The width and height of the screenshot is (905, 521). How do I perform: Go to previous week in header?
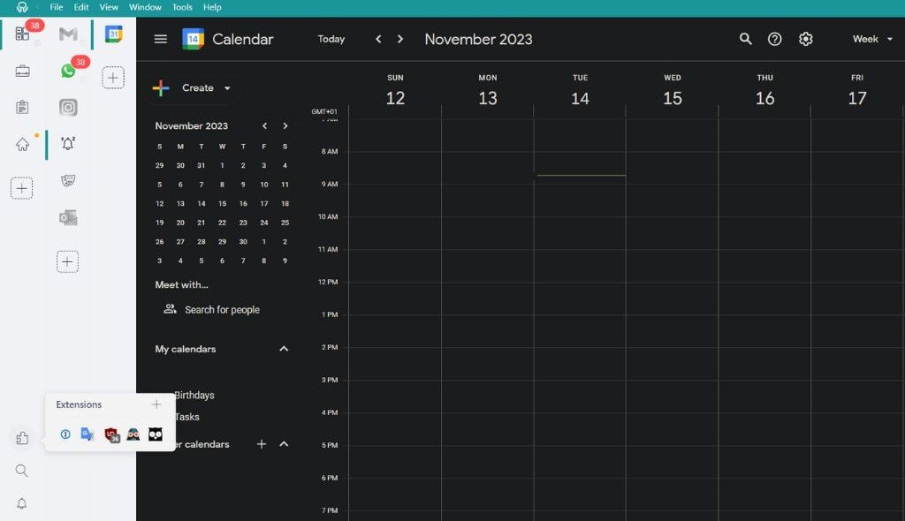[378, 39]
